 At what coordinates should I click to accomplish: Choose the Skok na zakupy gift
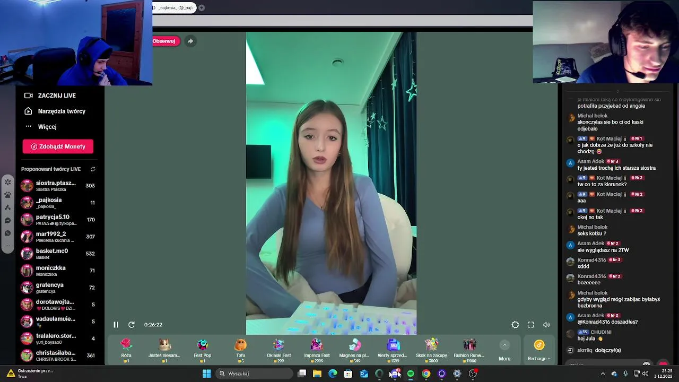(x=431, y=351)
